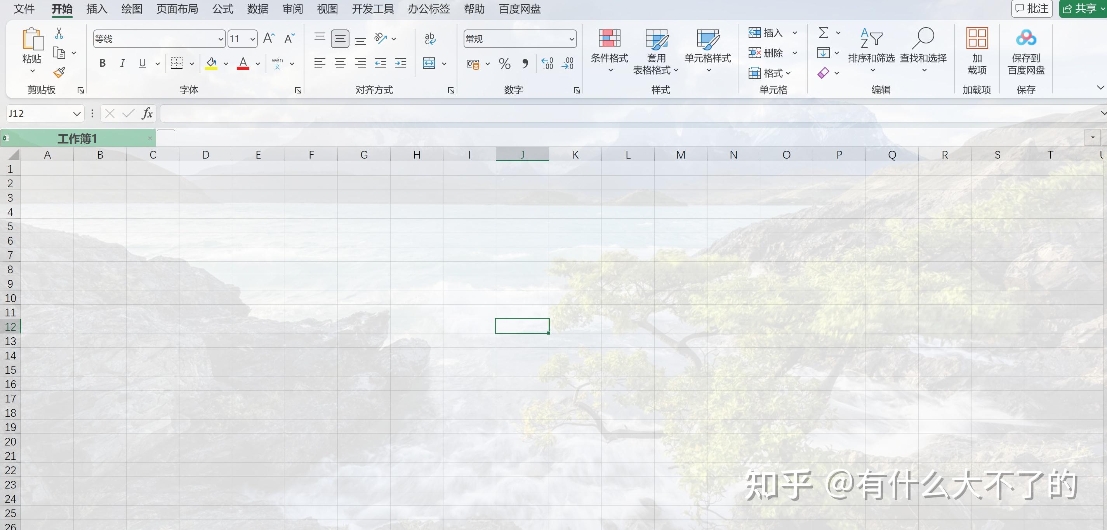Expand the number format 常规 dropdown

(x=572, y=39)
